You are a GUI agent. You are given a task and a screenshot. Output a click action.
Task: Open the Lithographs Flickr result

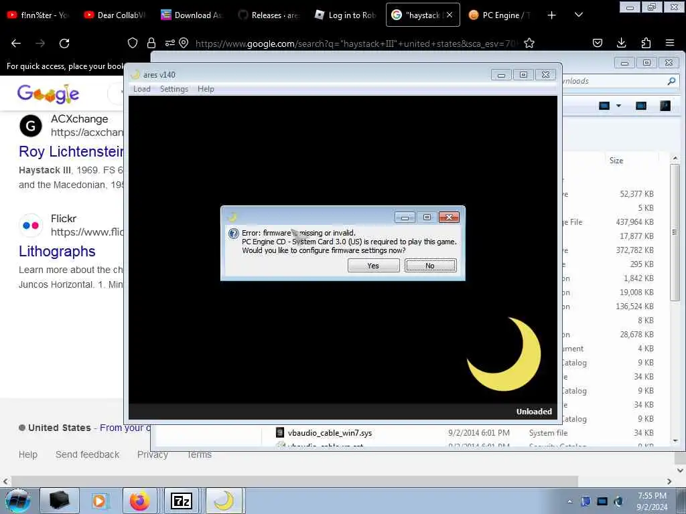click(57, 252)
